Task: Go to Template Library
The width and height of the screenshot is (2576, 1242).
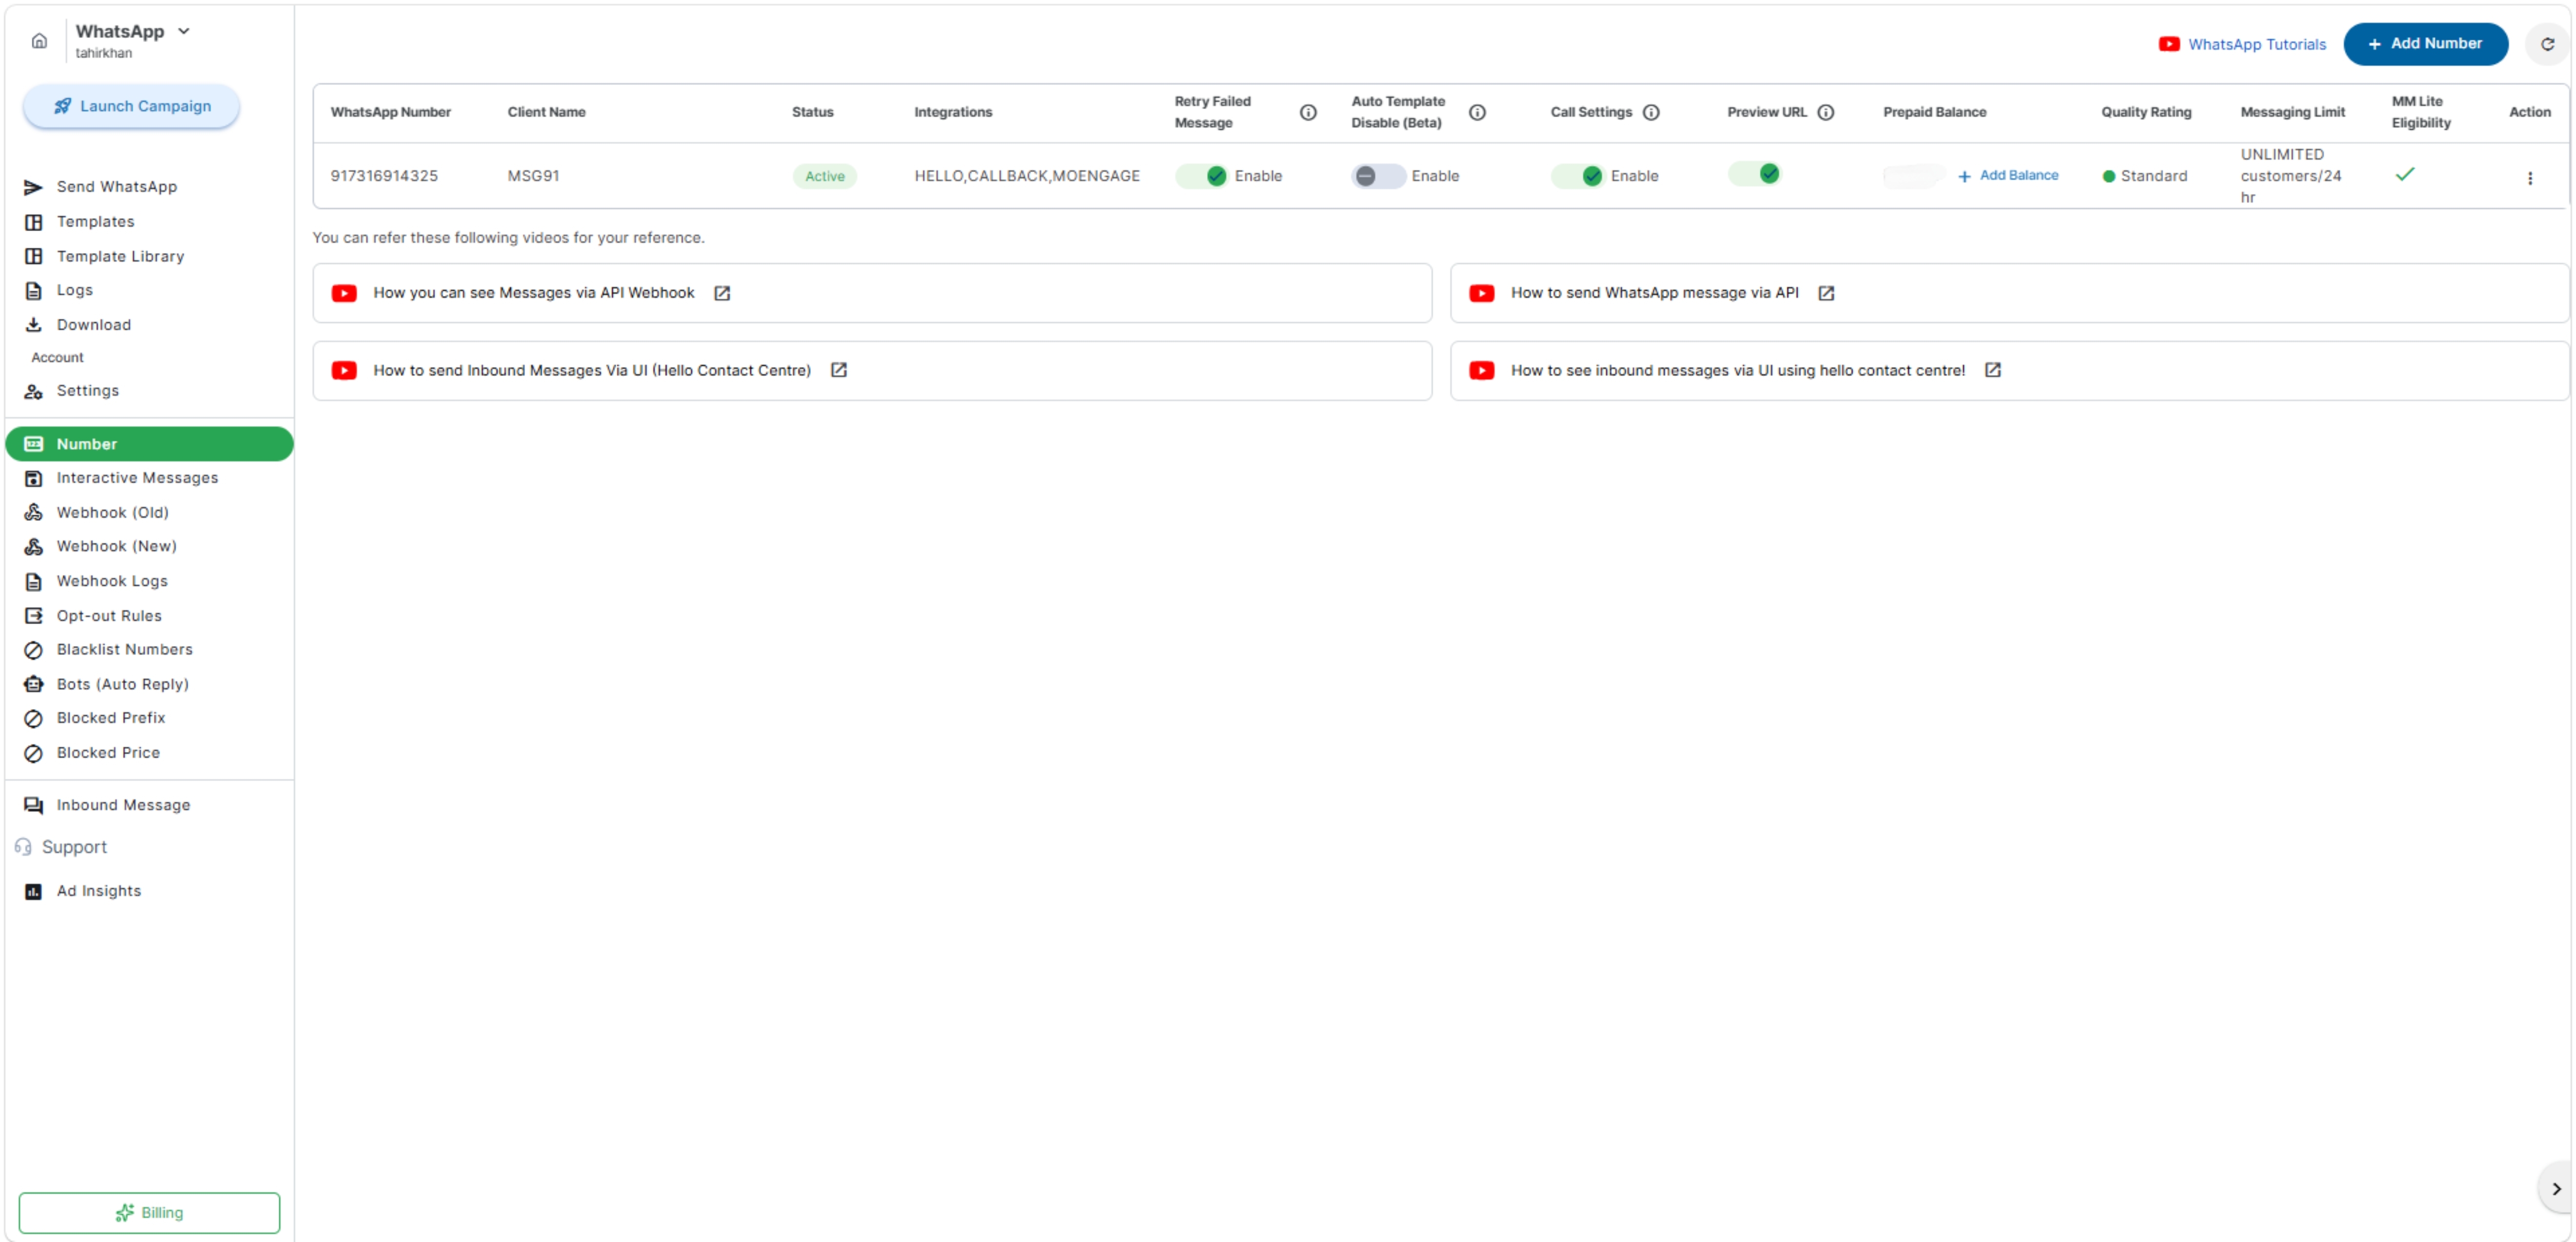Action: click(x=120, y=256)
